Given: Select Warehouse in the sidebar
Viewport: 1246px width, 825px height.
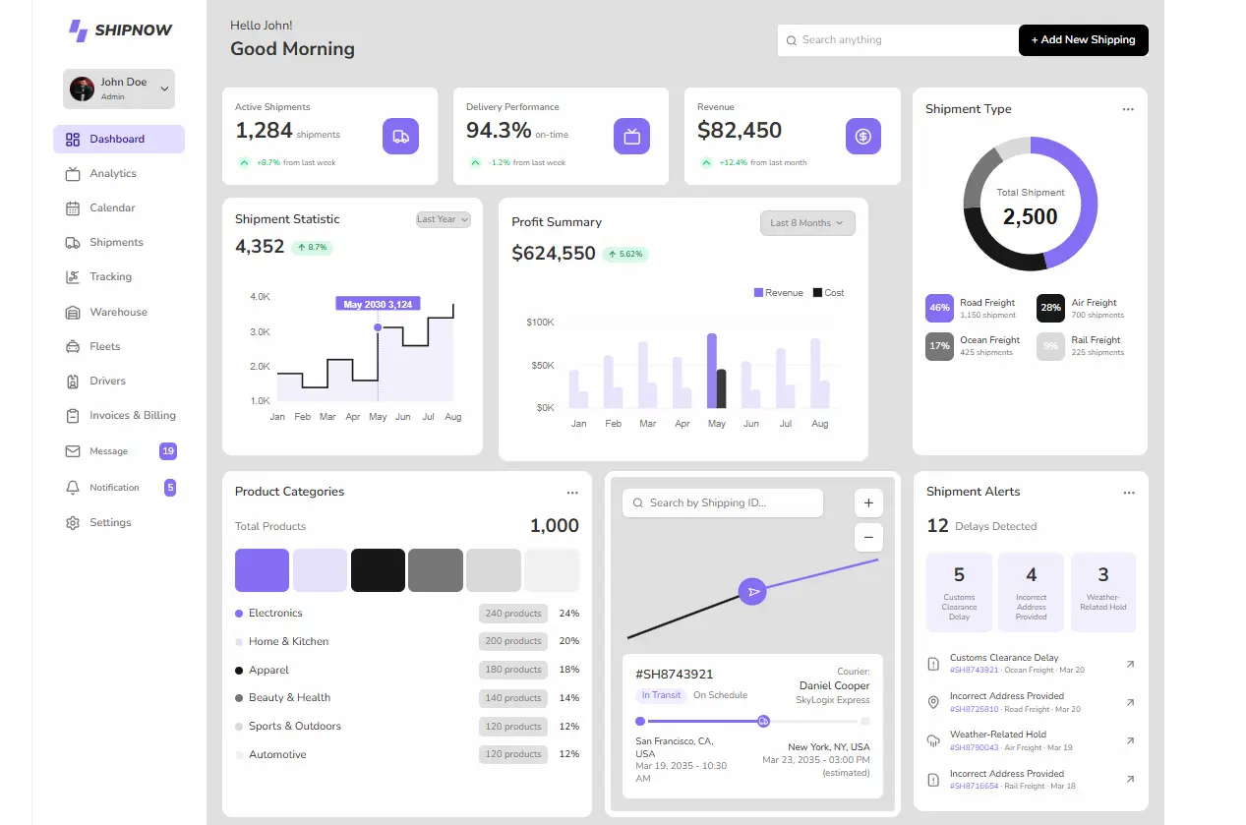Looking at the screenshot, I should pos(119,312).
